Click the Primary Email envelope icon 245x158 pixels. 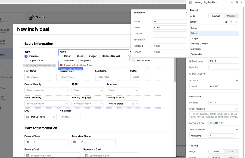tap(27, 156)
